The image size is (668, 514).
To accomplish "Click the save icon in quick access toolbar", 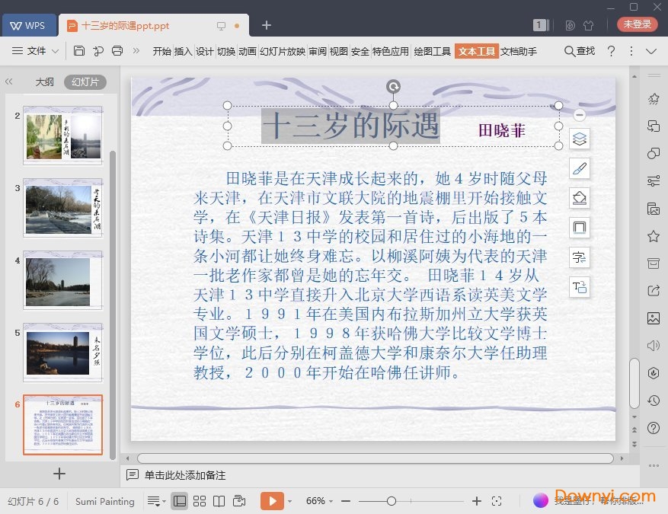I will point(79,50).
